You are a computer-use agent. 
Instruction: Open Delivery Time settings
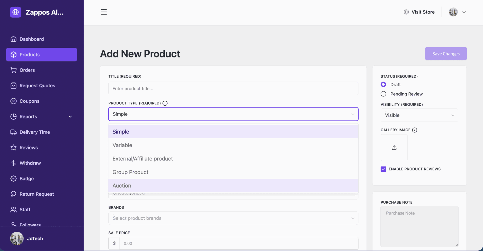(42, 132)
